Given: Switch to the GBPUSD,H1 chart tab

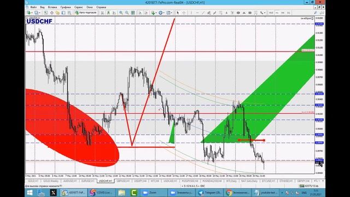Looking at the screenshot, I should coord(123,181).
